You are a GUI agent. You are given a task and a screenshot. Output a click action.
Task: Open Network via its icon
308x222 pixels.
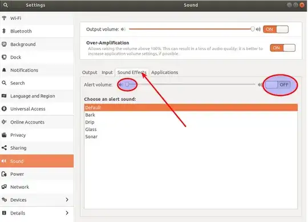point(4,187)
